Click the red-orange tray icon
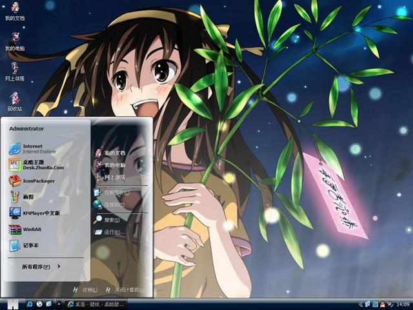Screen dimensions: 413x310 pyautogui.click(x=383, y=304)
